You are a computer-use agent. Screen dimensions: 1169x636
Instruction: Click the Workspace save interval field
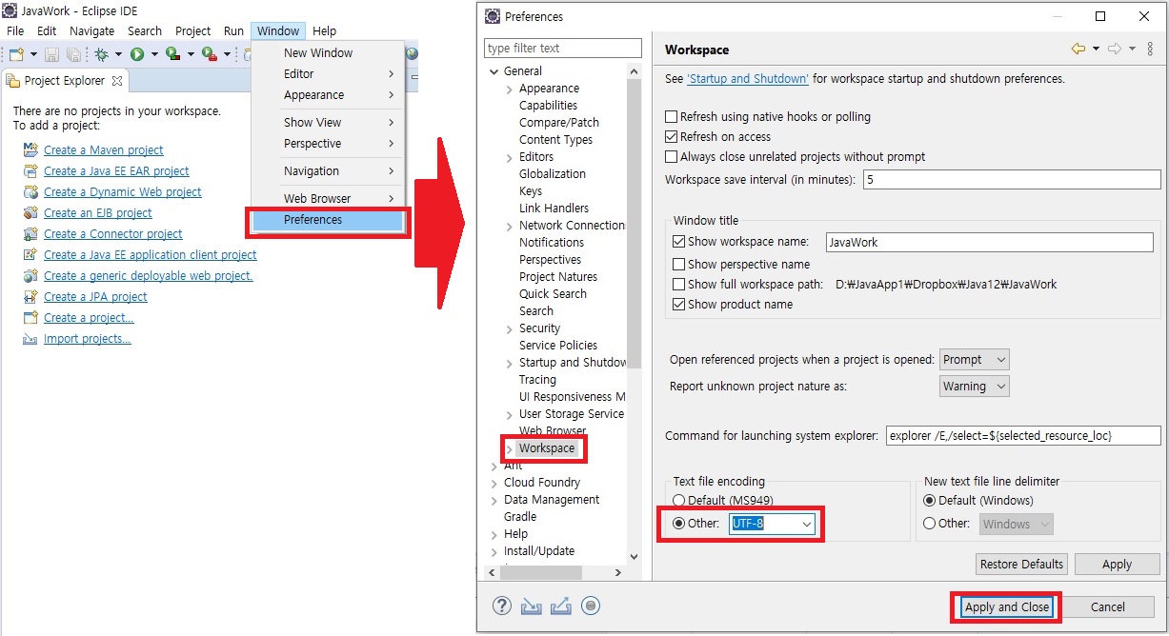(x=1012, y=179)
